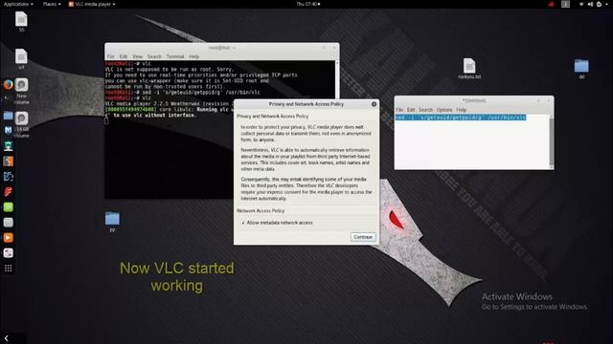Open the gray app icon in dock

coord(9,223)
